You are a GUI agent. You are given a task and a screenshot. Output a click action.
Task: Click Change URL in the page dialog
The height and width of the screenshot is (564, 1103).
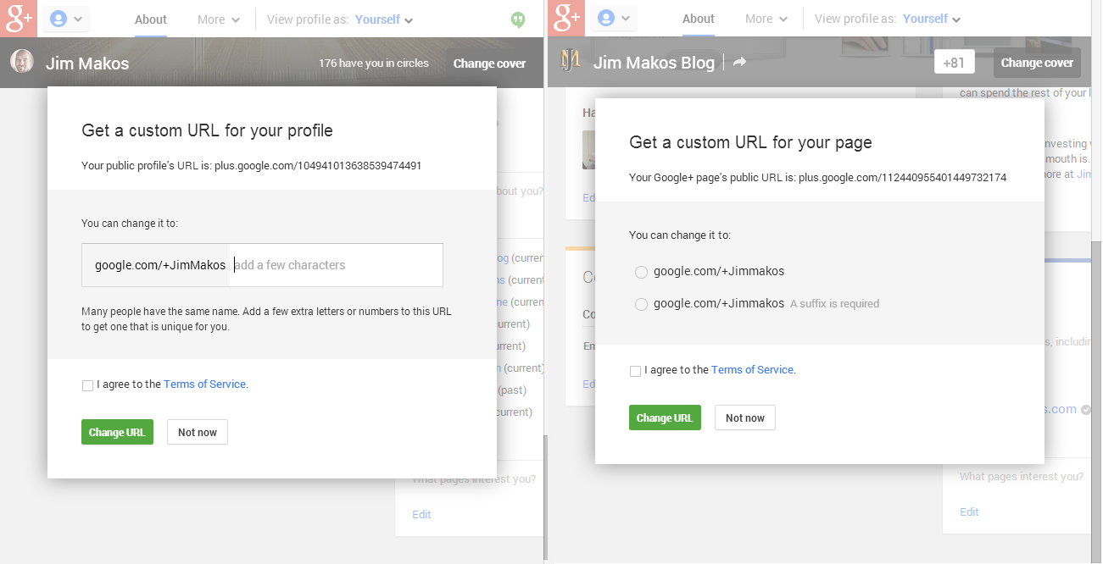(665, 417)
